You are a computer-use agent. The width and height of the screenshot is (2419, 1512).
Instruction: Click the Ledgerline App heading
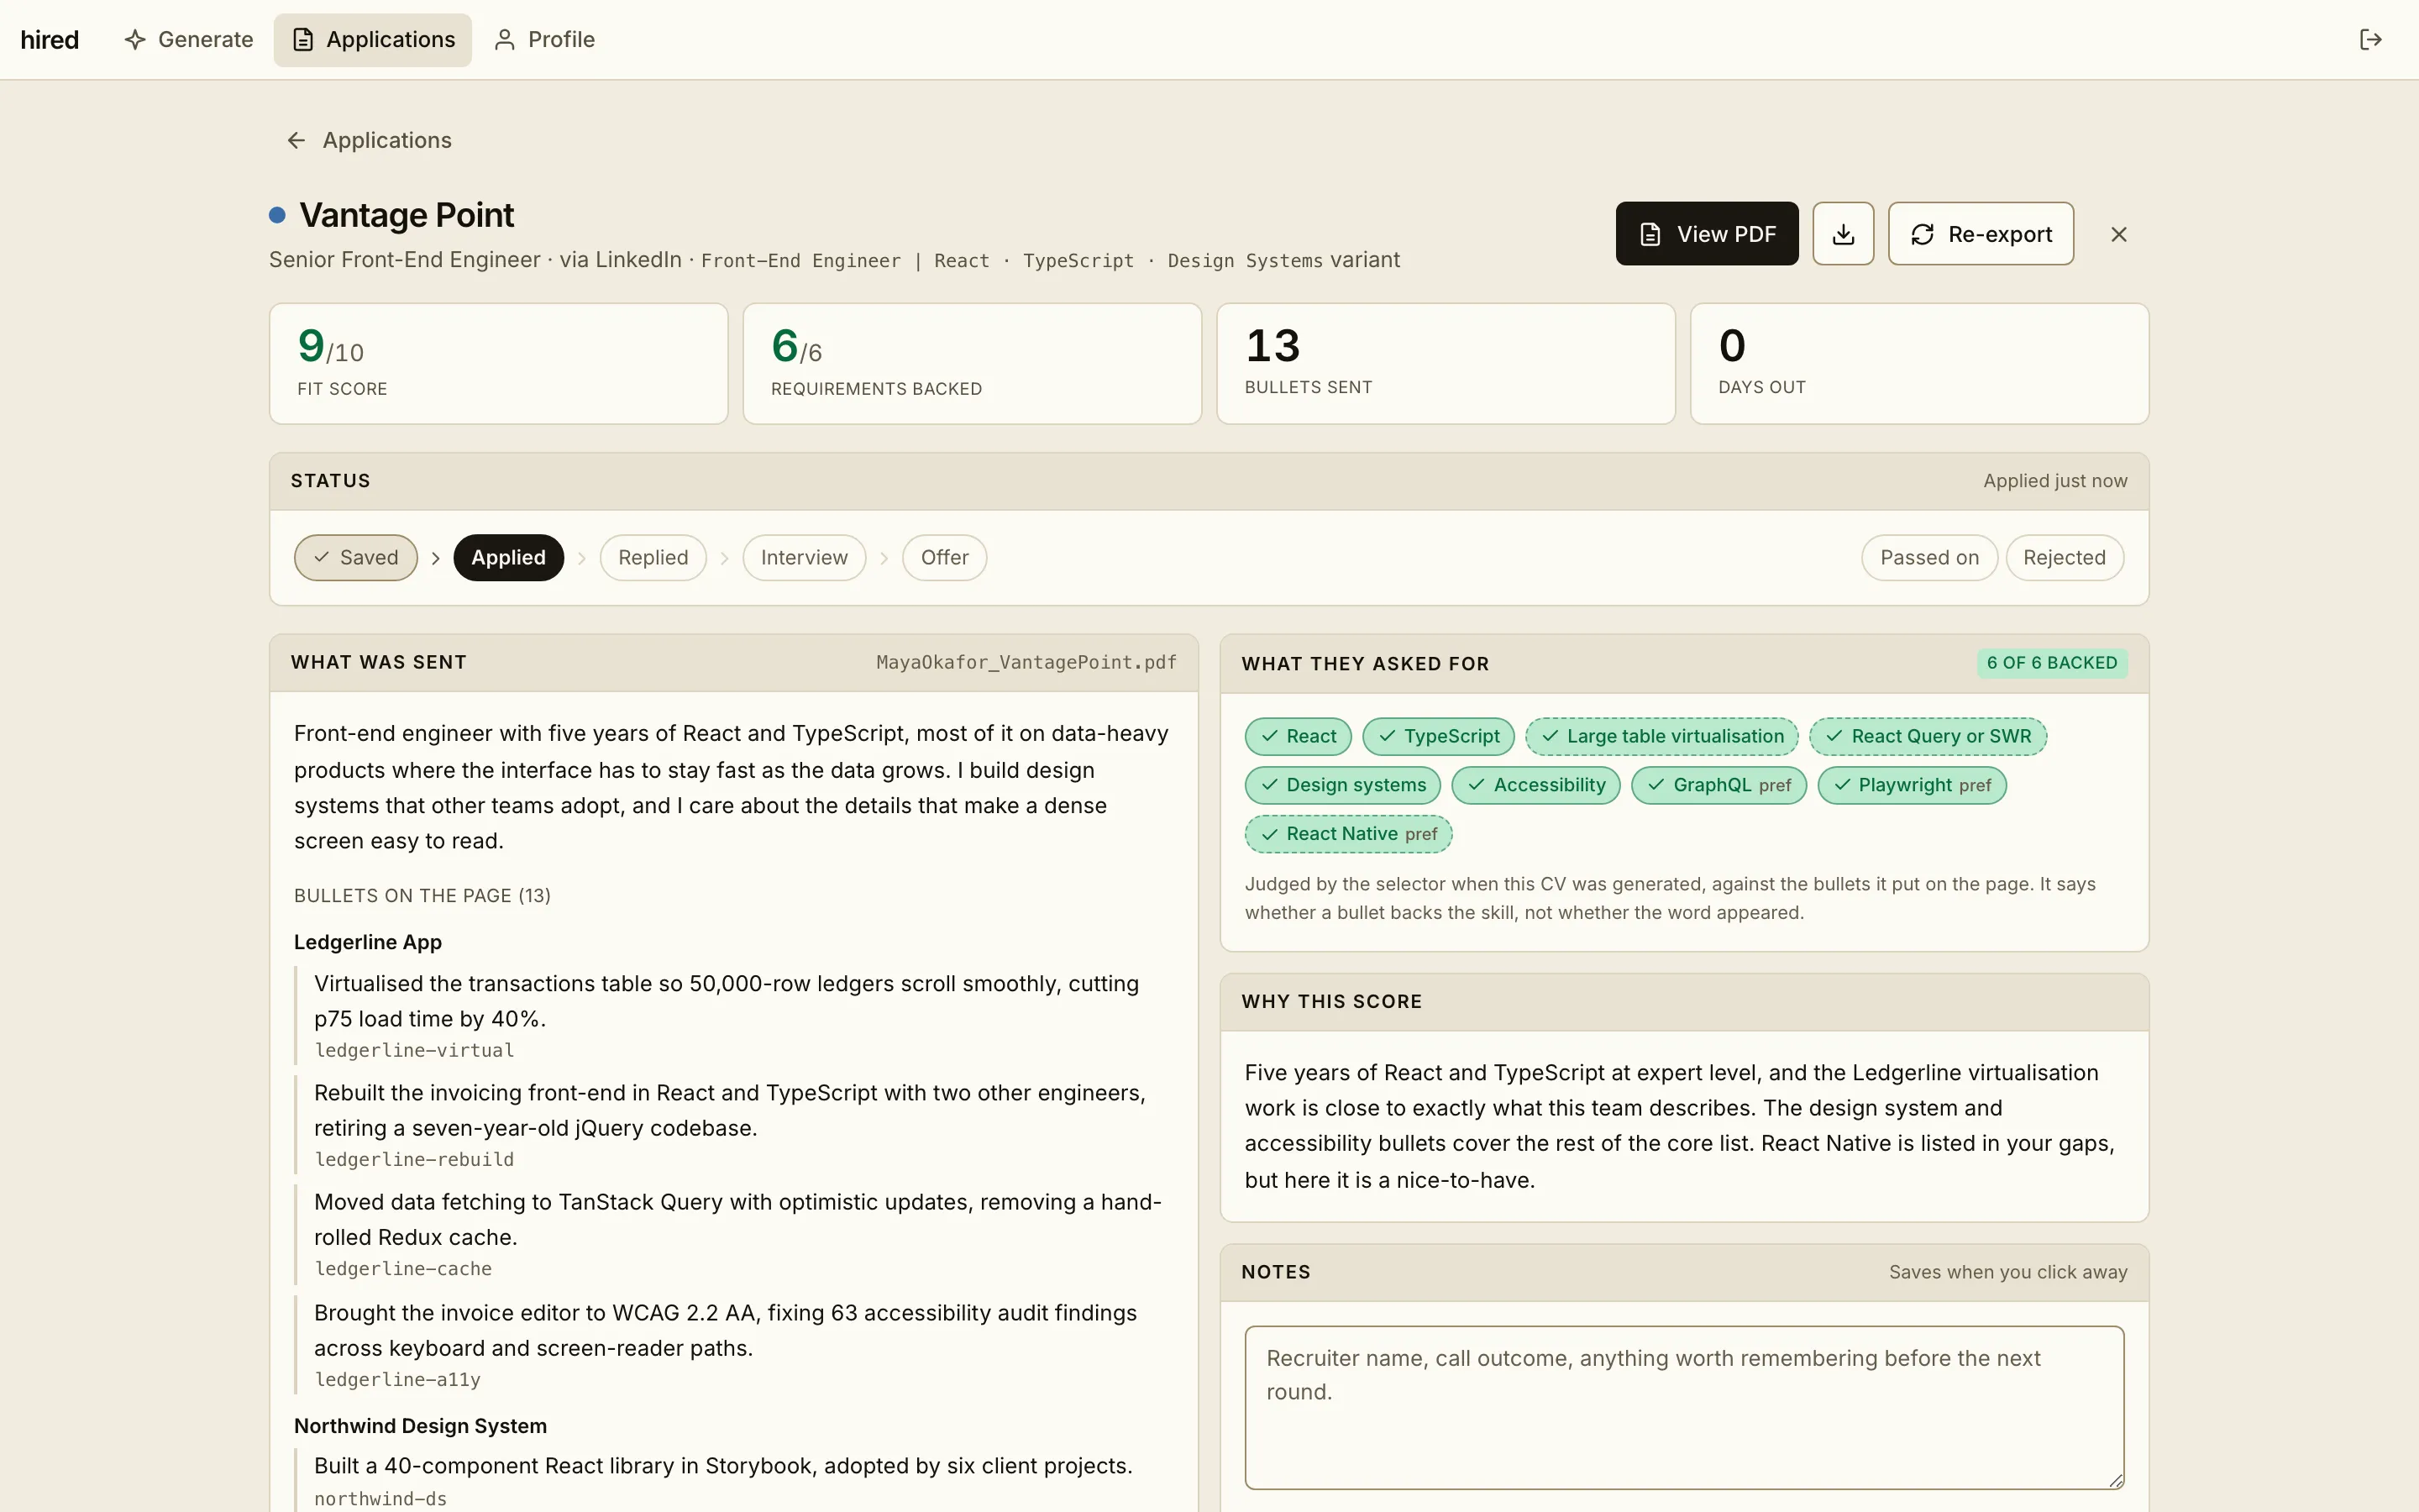coord(368,942)
